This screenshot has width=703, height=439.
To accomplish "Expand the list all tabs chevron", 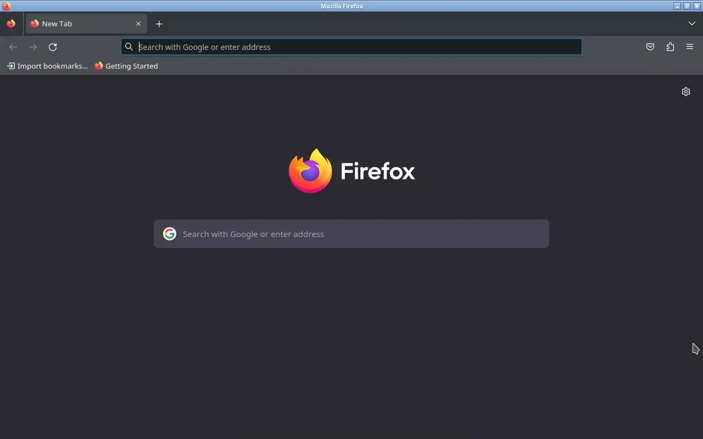I will [691, 24].
